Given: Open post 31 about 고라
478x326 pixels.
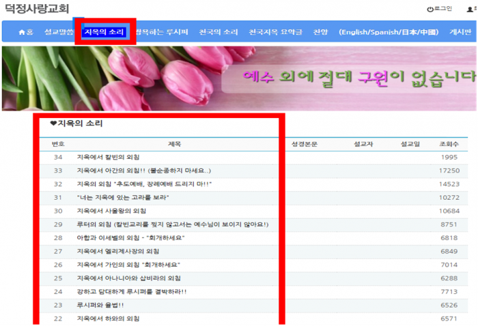Looking at the screenshot, I should [x=123, y=198].
